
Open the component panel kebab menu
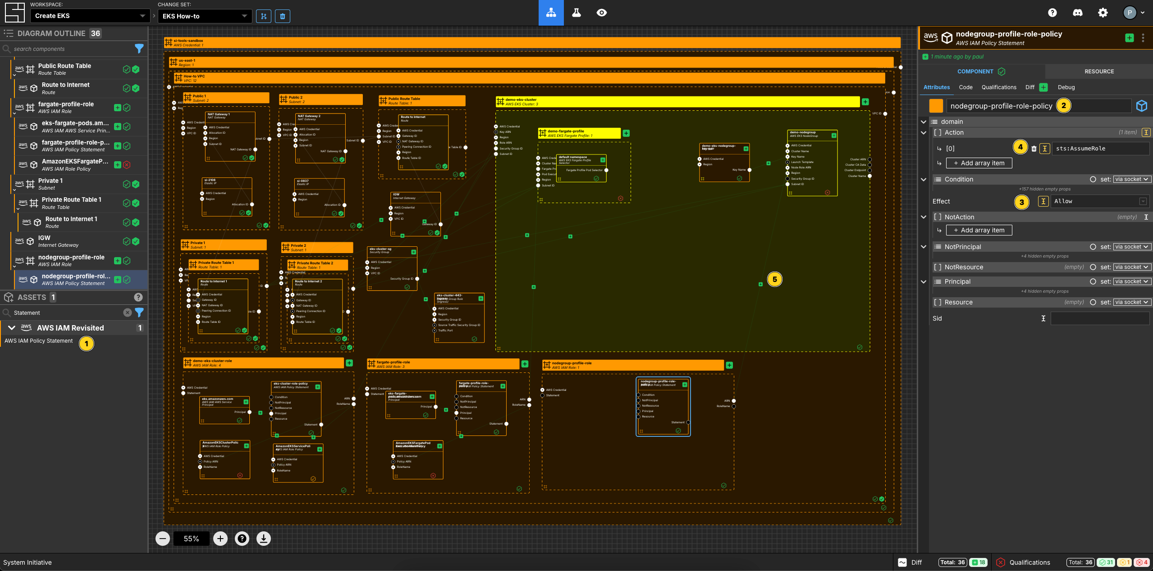(1143, 38)
